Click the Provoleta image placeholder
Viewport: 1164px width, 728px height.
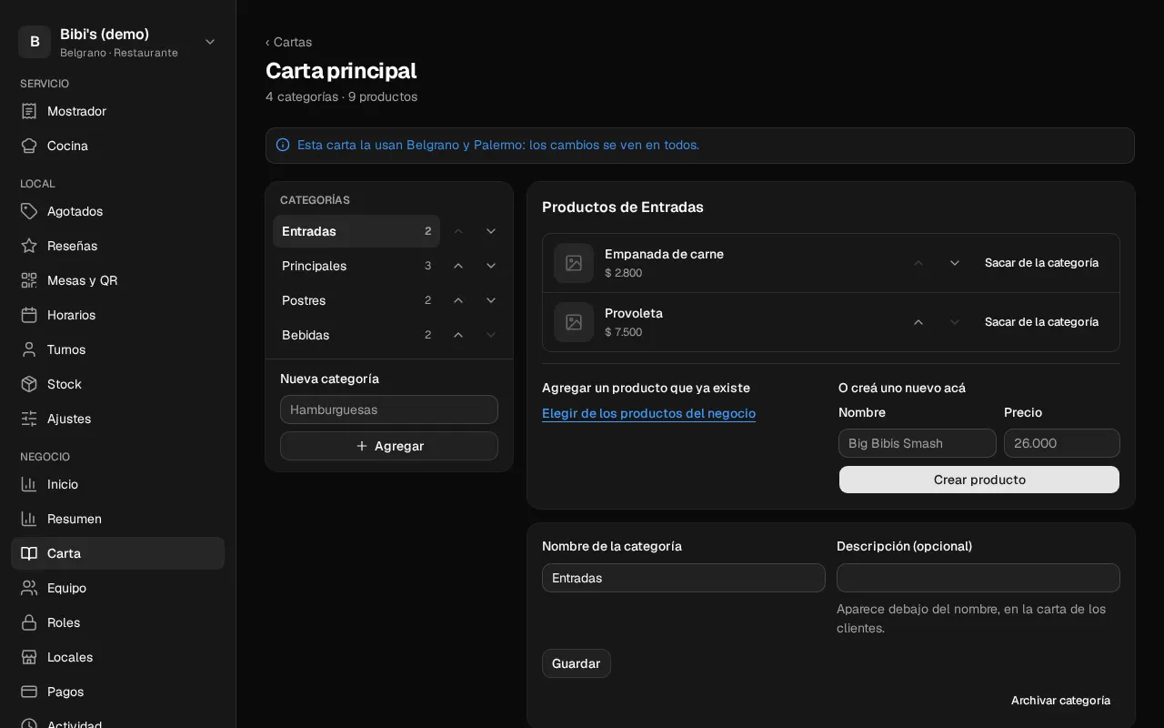pyautogui.click(x=574, y=322)
